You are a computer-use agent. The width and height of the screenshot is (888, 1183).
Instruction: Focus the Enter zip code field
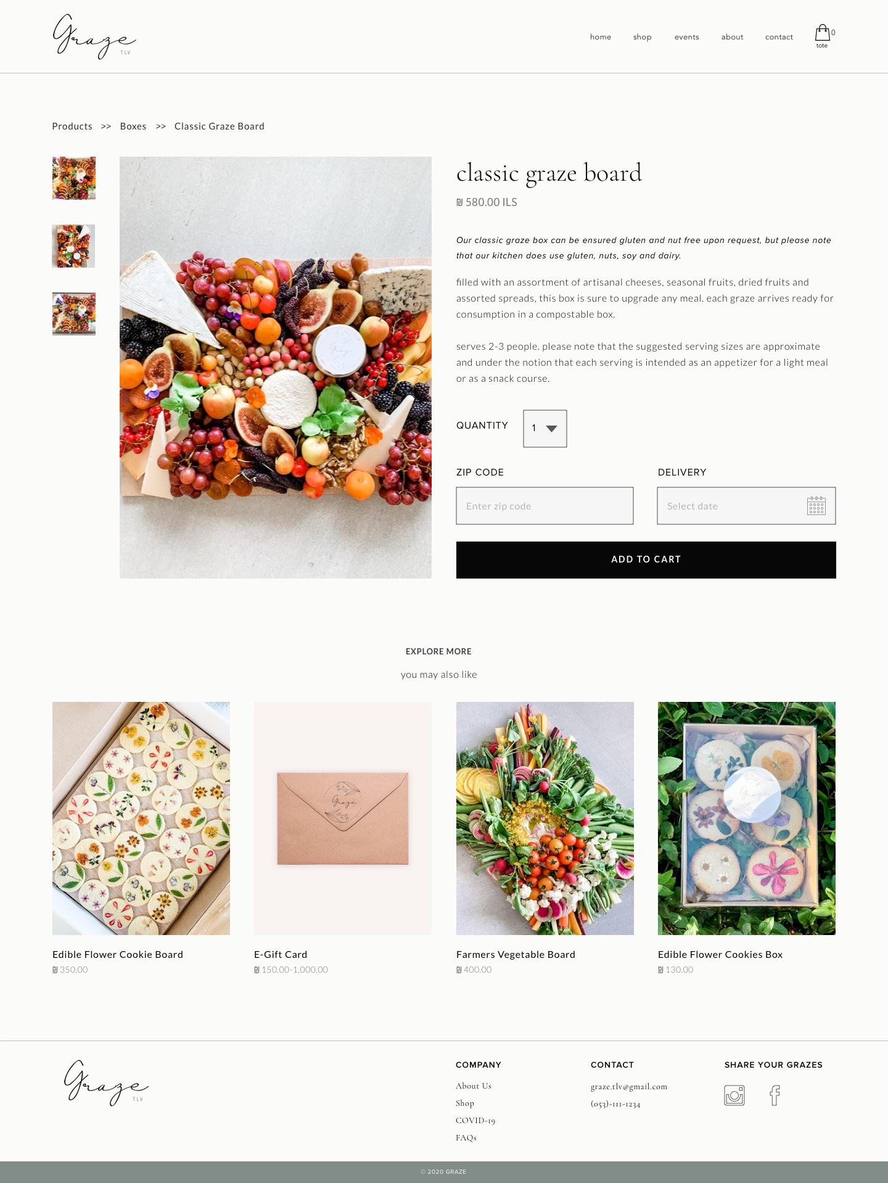tap(545, 506)
